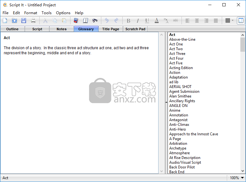
Task: Open the Help menu
Action: pyautogui.click(x=79, y=13)
